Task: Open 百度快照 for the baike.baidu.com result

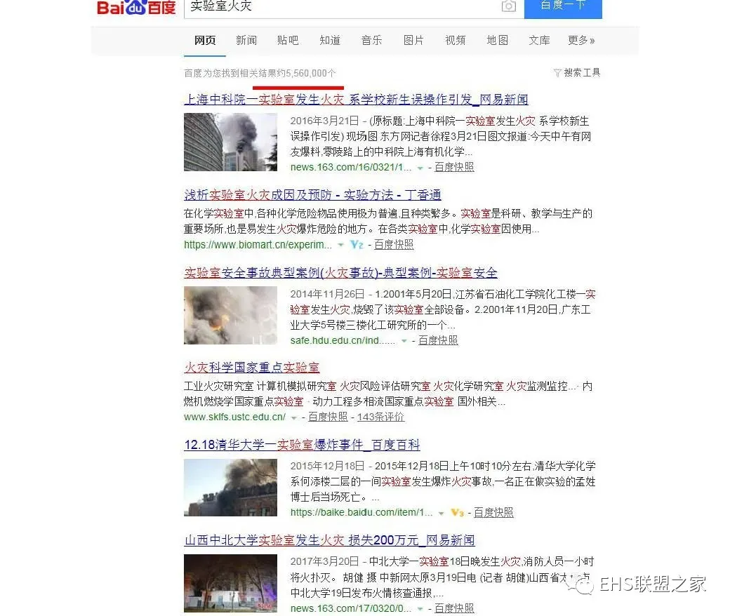Action: coord(493,513)
